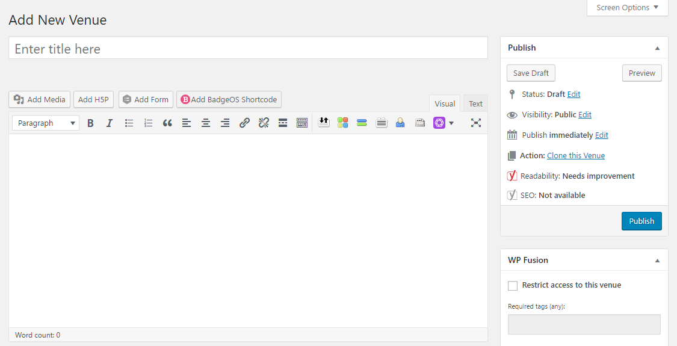The height and width of the screenshot is (346, 677).
Task: Insert a Read More tag
Action: (283, 123)
